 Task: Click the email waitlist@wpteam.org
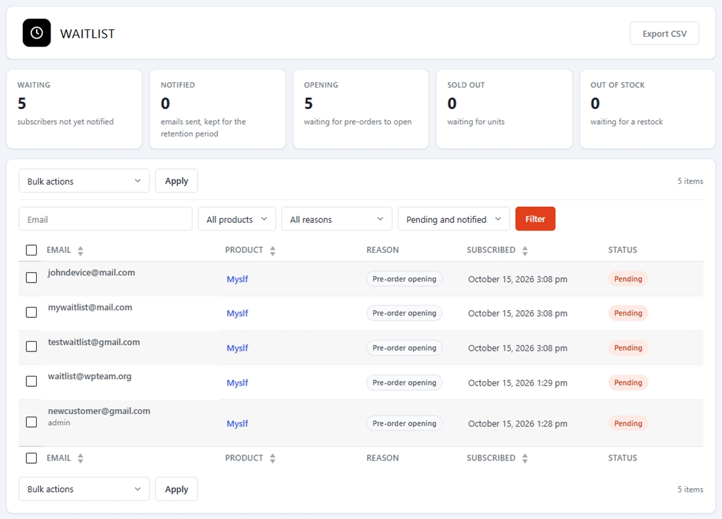tap(90, 376)
